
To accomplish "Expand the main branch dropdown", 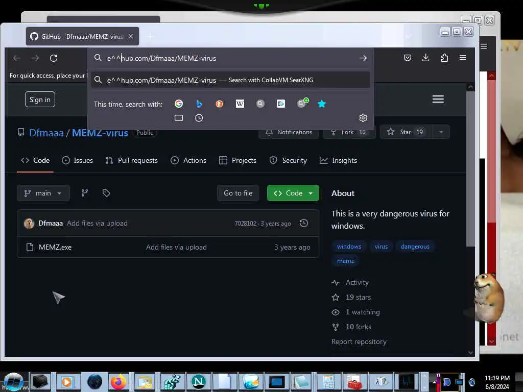I will 43,193.
